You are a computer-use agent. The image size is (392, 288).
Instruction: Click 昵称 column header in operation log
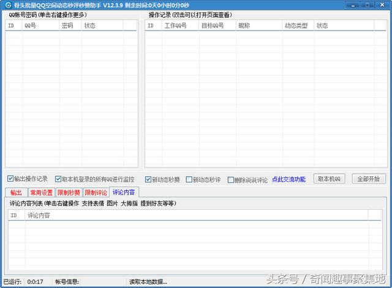(259, 26)
